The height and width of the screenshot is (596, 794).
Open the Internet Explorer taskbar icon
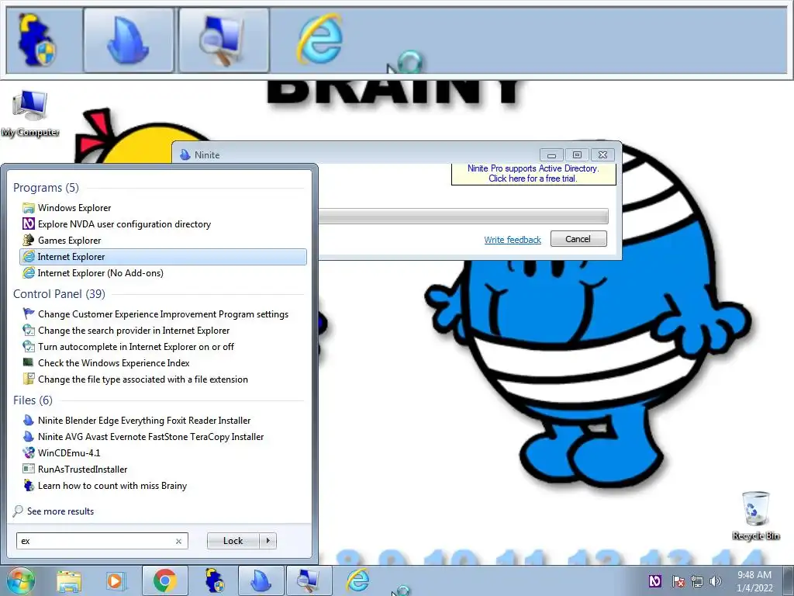358,580
